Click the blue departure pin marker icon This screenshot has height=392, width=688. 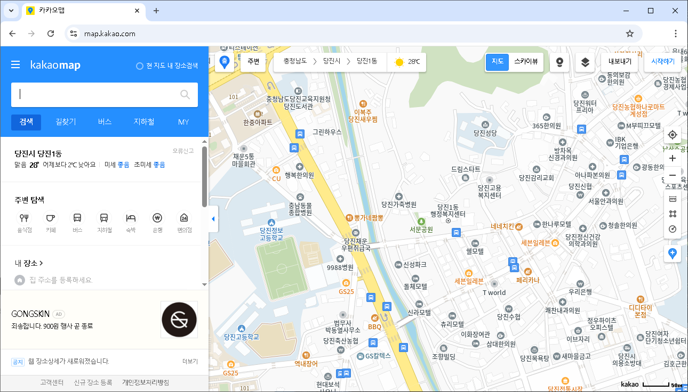pos(225,62)
